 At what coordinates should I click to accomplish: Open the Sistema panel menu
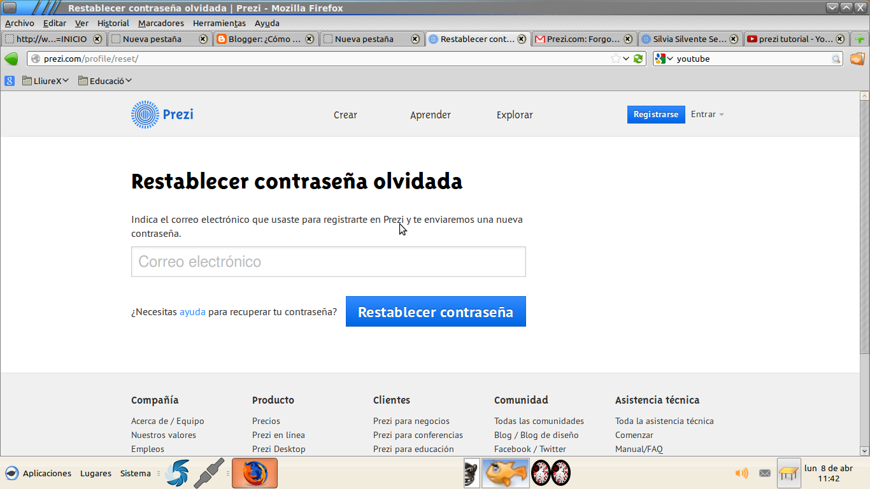point(136,473)
